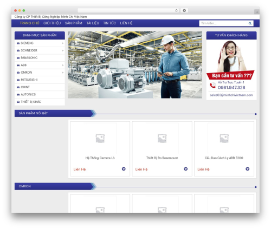Click the OMRON category icon in sidebar
Viewport: 271px width, 229px height.
(x=18, y=73)
